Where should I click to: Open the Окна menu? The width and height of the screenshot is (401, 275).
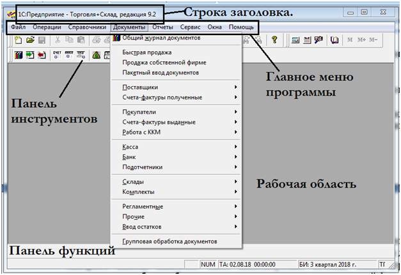tap(214, 27)
